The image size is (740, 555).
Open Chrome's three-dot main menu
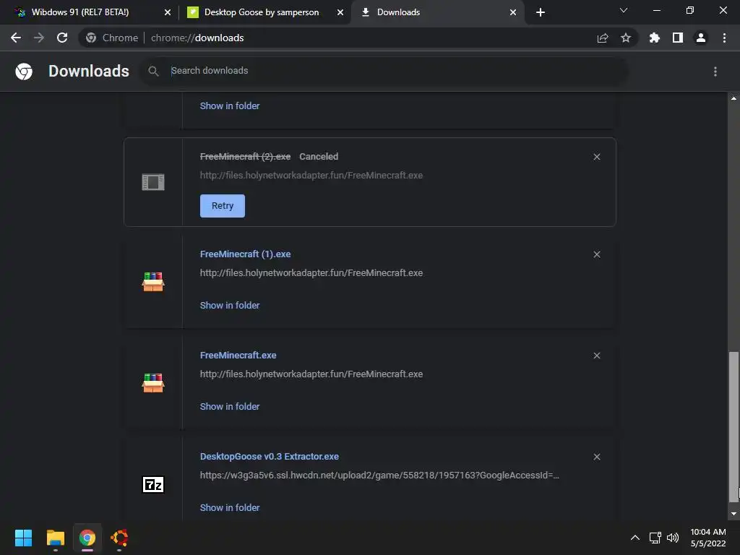pos(724,38)
